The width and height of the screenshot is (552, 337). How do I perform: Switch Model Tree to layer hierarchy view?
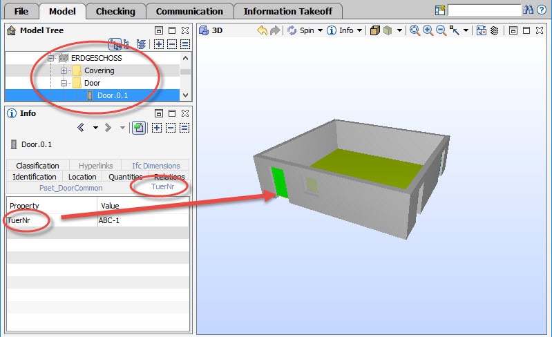141,44
